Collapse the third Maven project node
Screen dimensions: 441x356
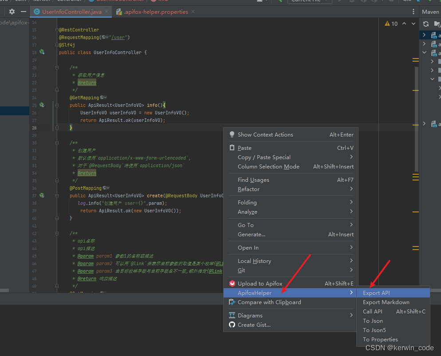pyautogui.click(x=425, y=53)
